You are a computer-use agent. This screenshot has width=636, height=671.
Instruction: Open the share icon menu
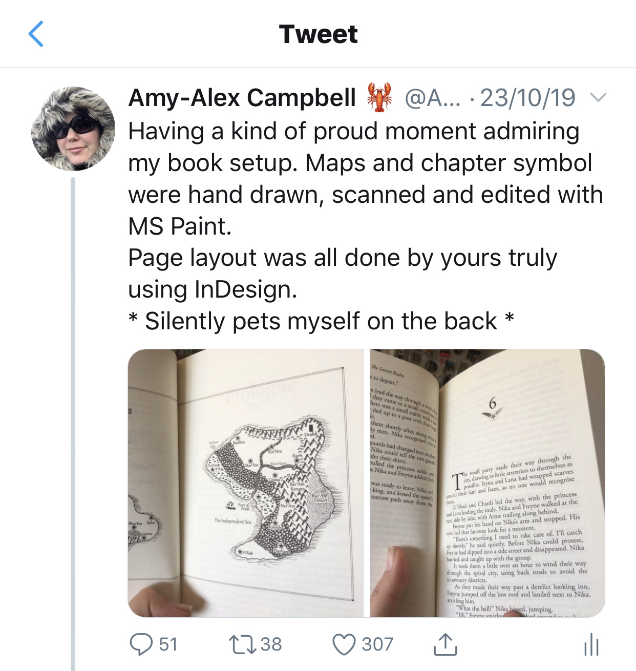pos(445,644)
